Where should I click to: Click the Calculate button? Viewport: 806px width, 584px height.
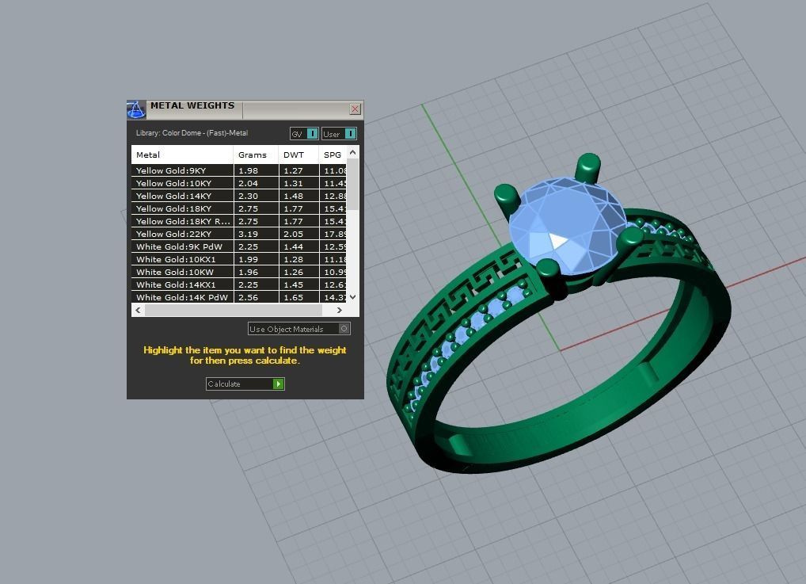pos(245,384)
